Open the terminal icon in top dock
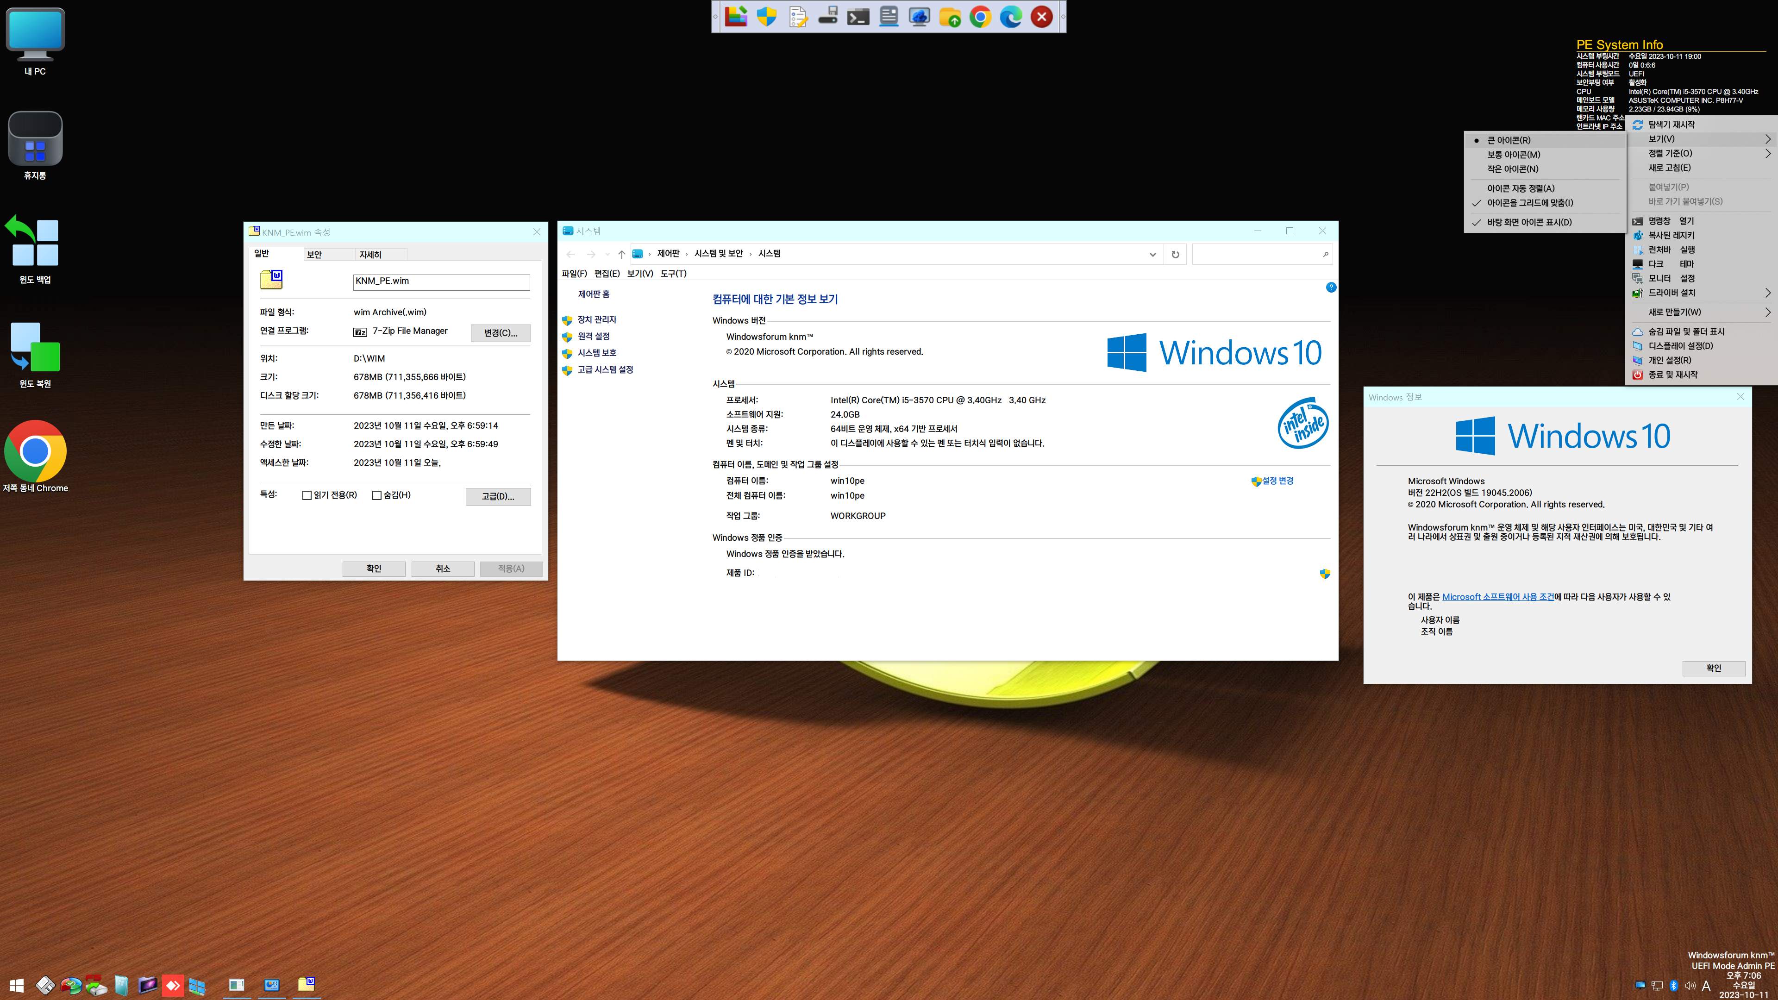Screen dimensions: 1778x1000 click(x=858, y=17)
